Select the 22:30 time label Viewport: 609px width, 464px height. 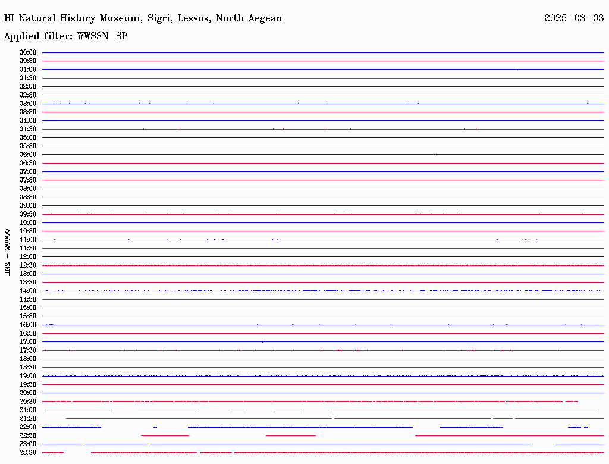pos(28,435)
